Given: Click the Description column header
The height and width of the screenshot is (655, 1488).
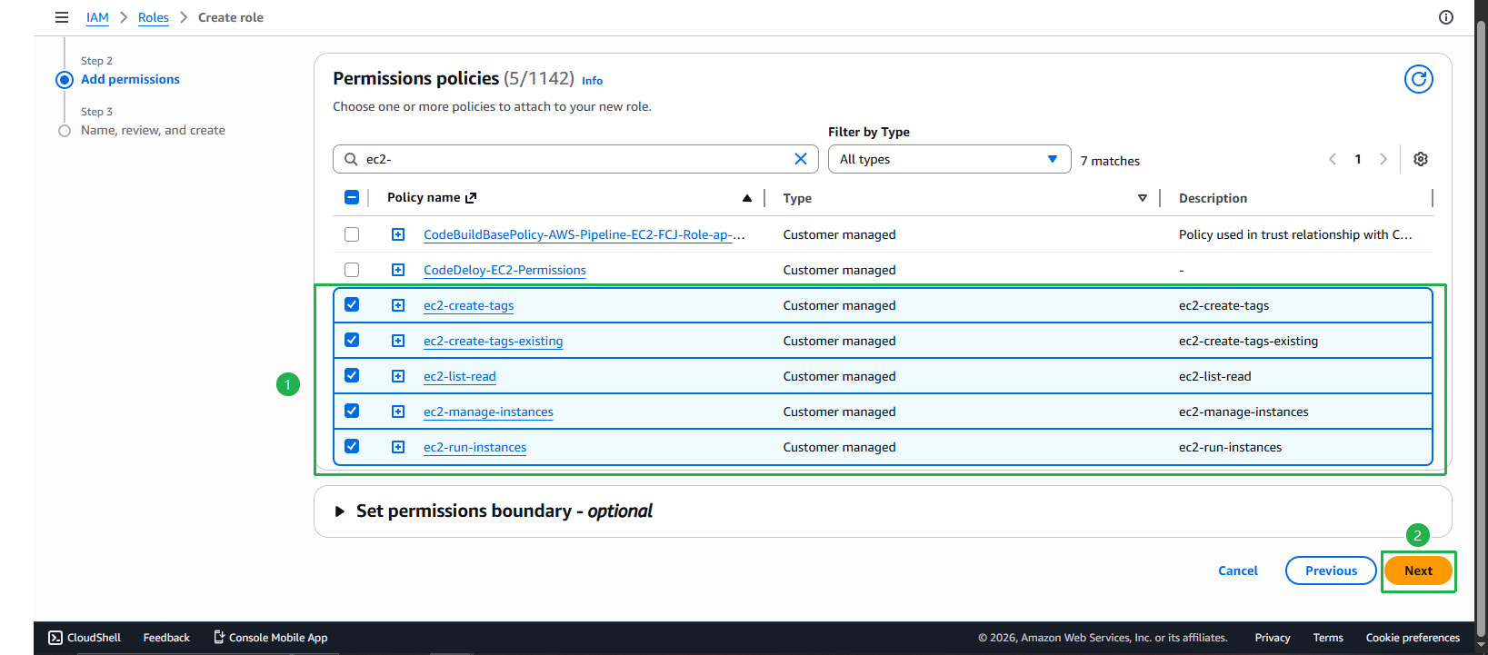Looking at the screenshot, I should 1213,198.
